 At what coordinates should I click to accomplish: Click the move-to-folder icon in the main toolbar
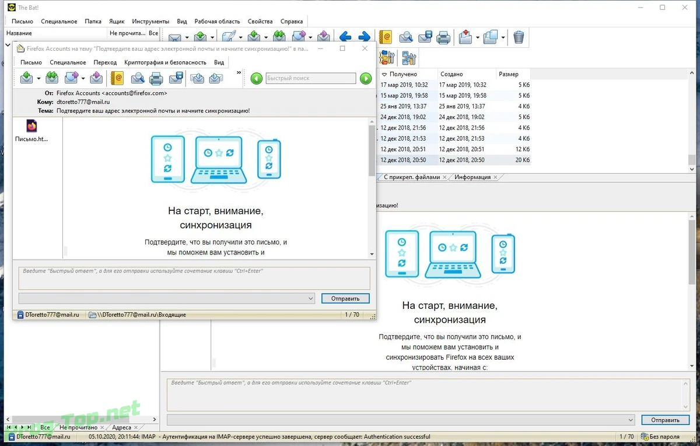(x=466, y=37)
